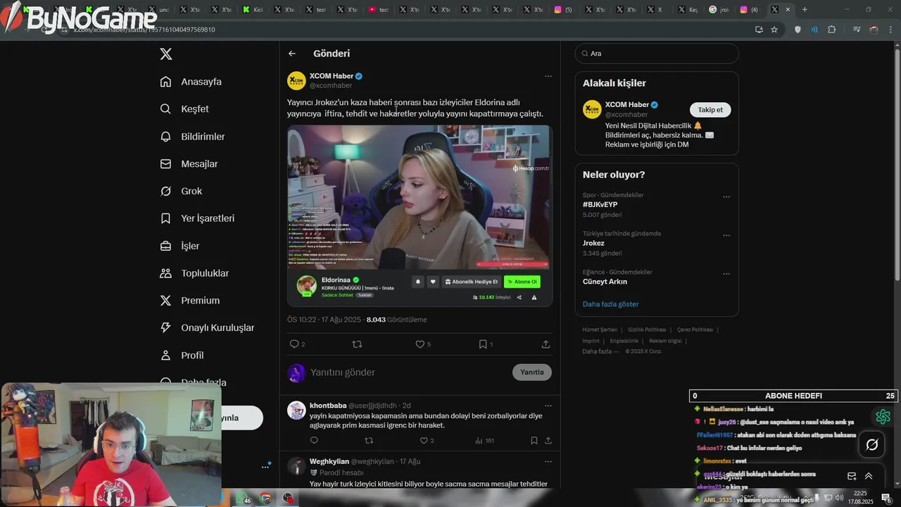Viewport: 901px width, 507px height.
Task: Open the volume icon in system tray
Action: tap(839, 498)
